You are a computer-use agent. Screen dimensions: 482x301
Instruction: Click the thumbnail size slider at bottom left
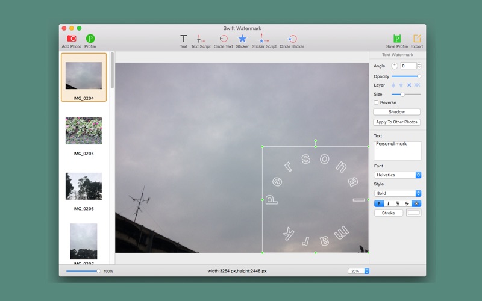click(83, 271)
